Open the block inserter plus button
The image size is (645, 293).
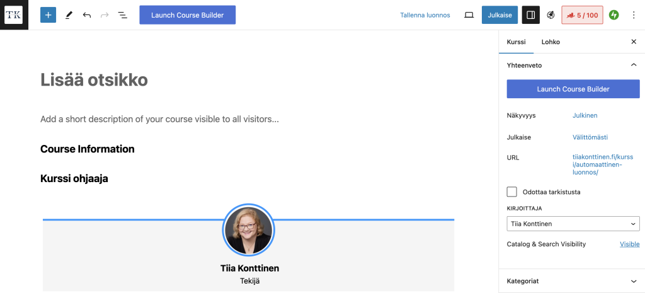pyautogui.click(x=48, y=14)
